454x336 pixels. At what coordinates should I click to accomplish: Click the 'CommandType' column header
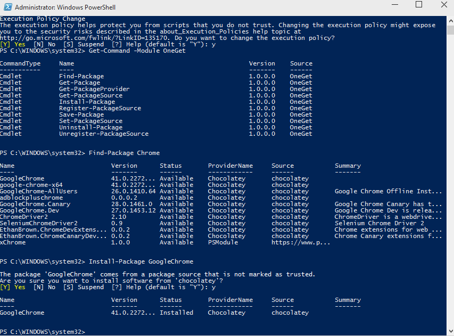pyautogui.click(x=20, y=63)
